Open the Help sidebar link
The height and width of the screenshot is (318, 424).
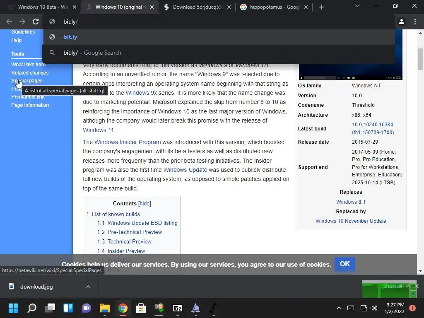(x=17, y=40)
